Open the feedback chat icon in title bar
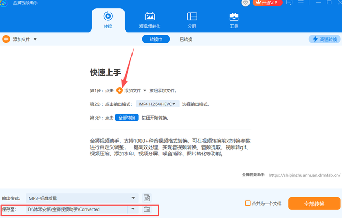Viewport: 342px width, 218px height. pyautogui.click(x=290, y=3)
